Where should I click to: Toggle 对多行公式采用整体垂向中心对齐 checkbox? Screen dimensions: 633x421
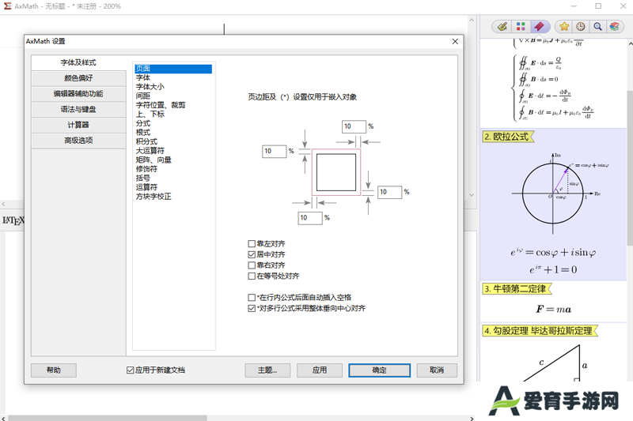coord(252,308)
